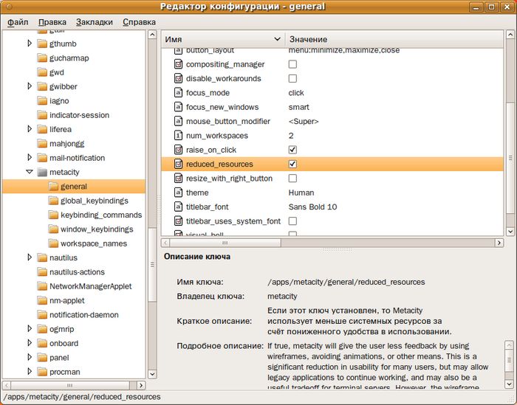Click the workspace_names folder icon
Viewport: 517px width, 405px height.
click(x=53, y=243)
